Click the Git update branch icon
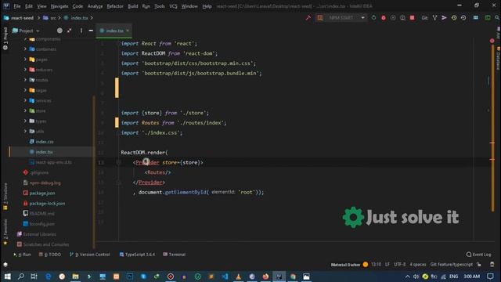The height and width of the screenshot is (282, 501). [435, 18]
